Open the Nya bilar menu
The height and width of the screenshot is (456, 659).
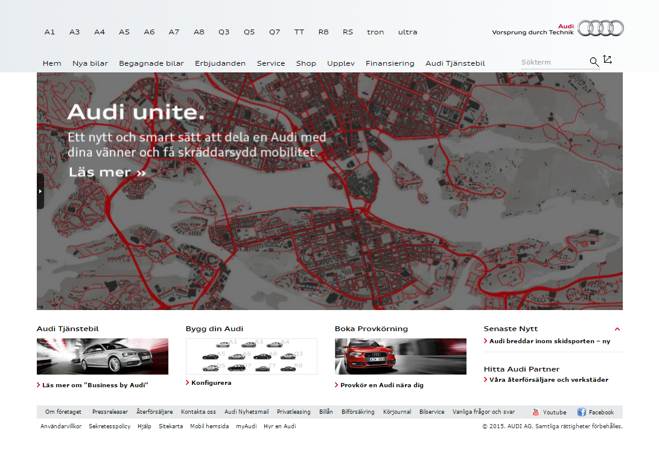pos(91,63)
